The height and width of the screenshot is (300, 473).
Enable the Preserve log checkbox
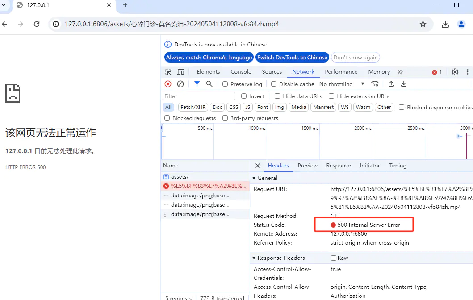pos(225,84)
